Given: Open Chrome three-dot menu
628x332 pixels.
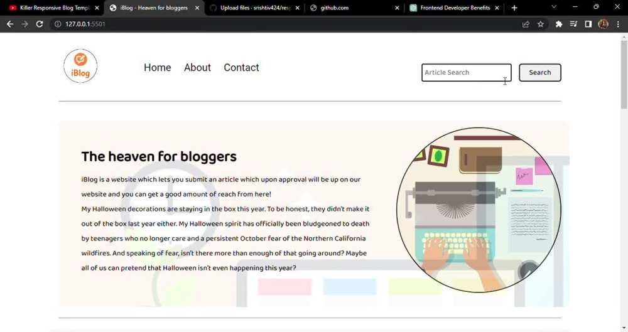Looking at the screenshot, I should tap(618, 24).
